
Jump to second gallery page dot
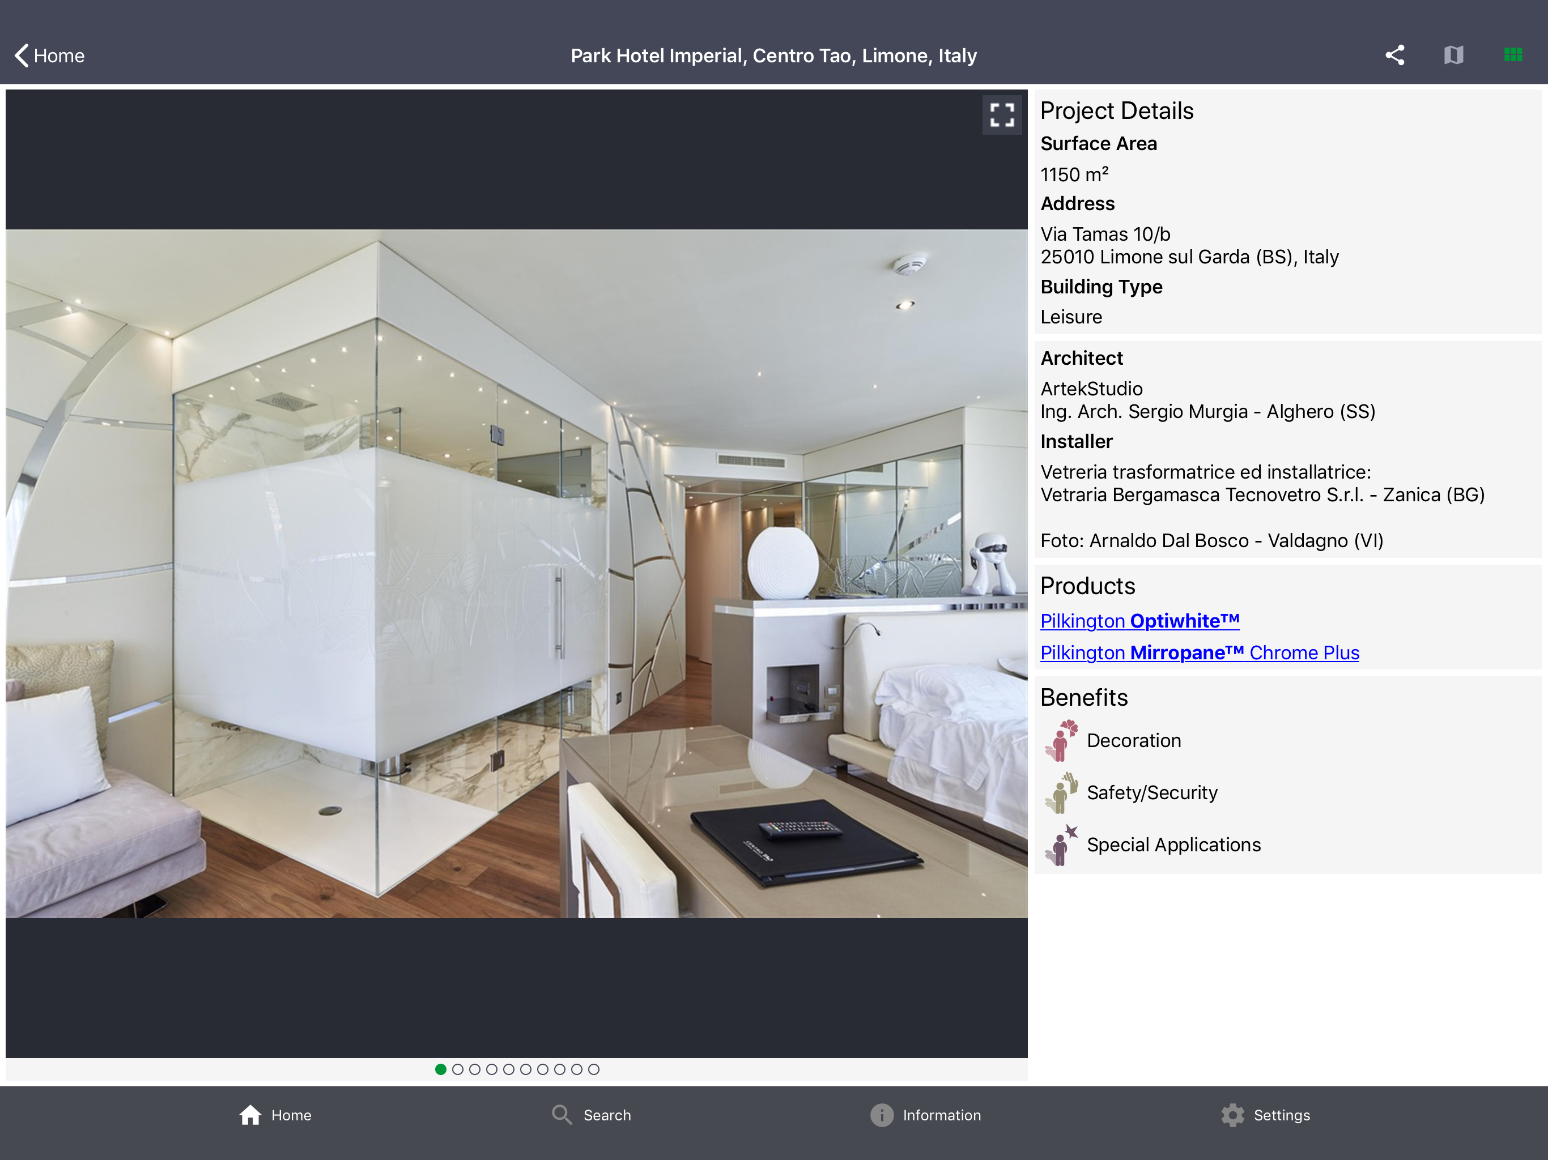click(x=458, y=1069)
